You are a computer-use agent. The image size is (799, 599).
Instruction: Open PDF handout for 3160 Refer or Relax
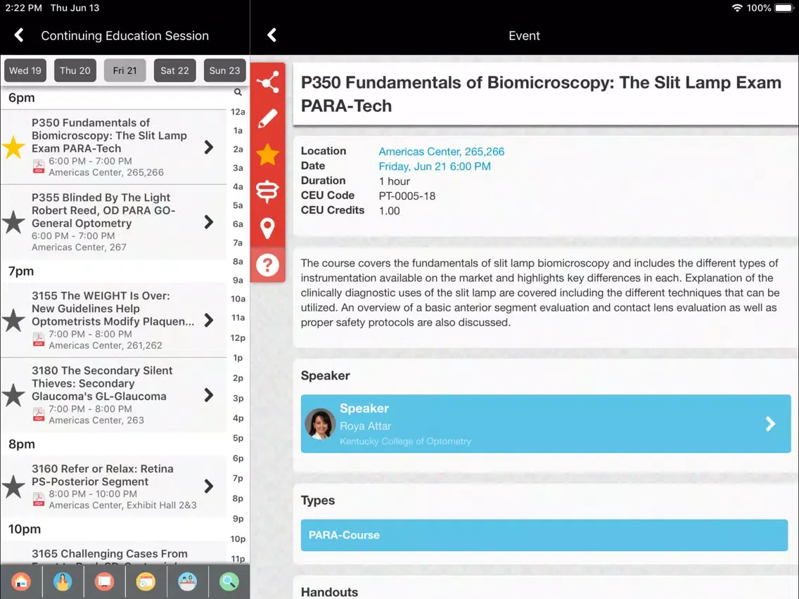coord(39,500)
